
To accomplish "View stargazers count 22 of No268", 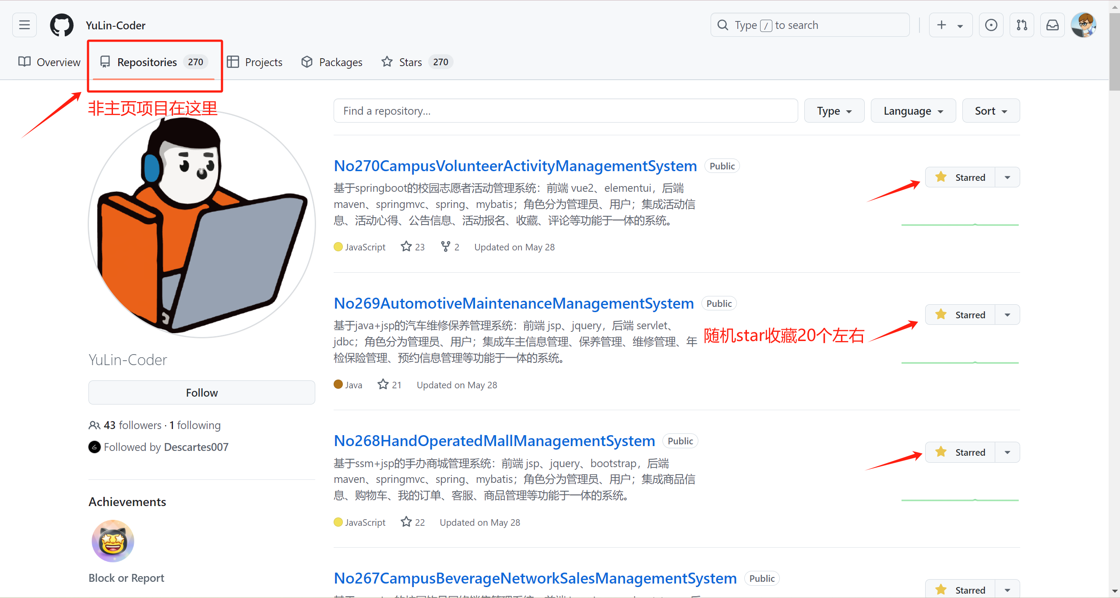I will point(413,522).
